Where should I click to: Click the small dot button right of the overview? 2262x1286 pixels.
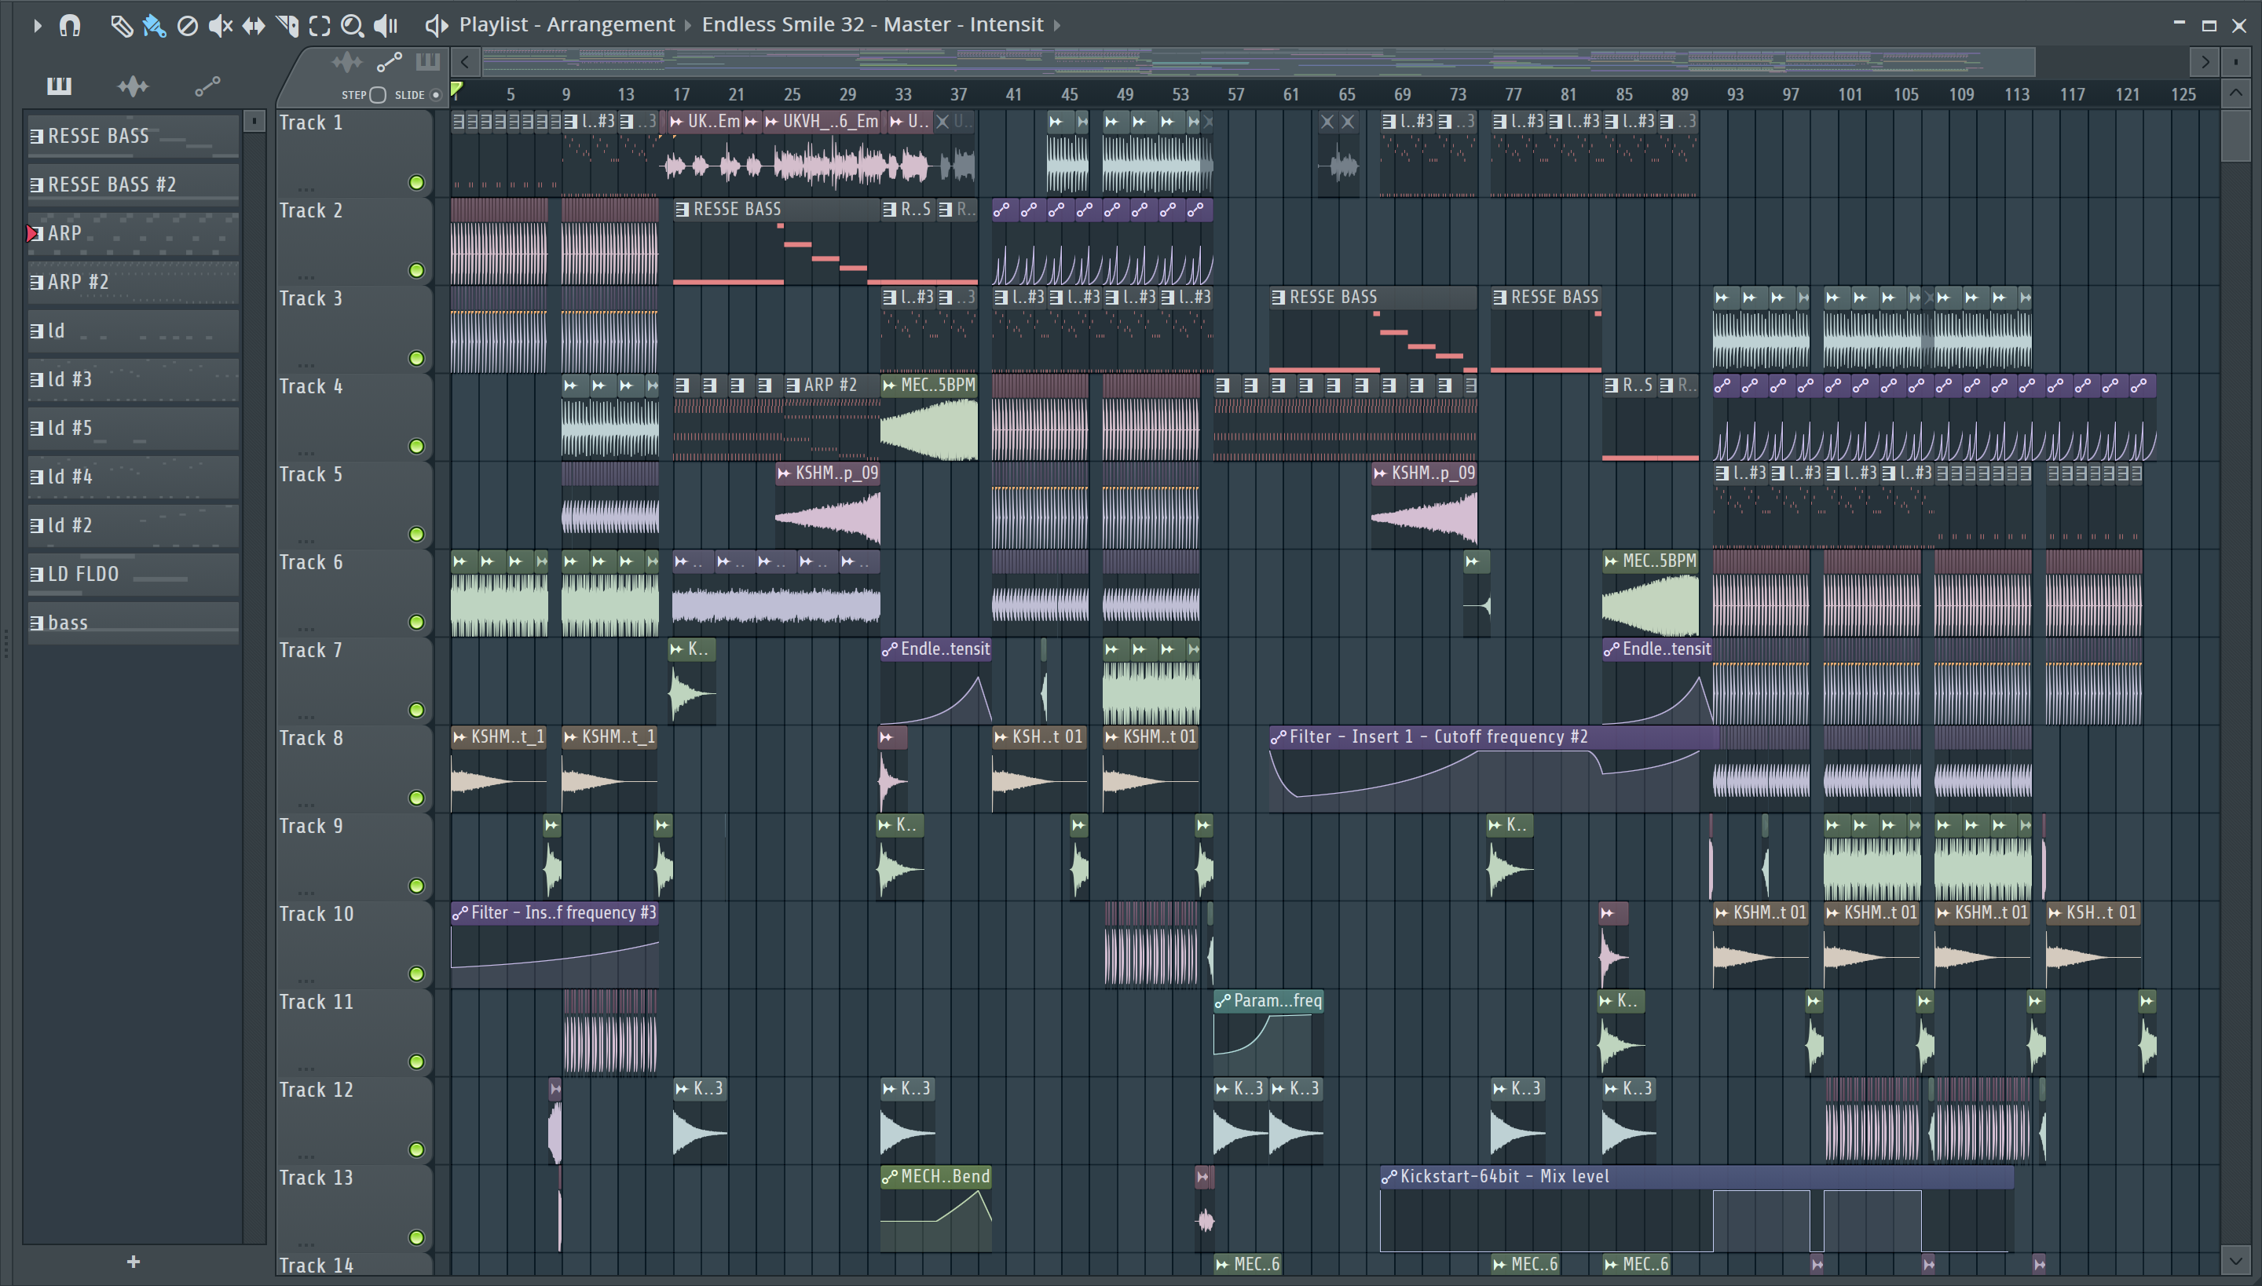coord(2235,62)
